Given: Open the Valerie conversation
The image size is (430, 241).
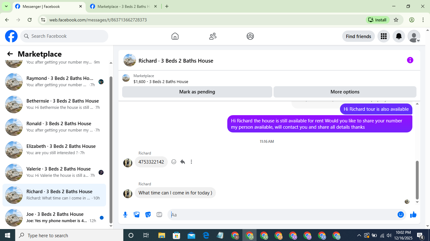Looking at the screenshot, I should pos(54,172).
